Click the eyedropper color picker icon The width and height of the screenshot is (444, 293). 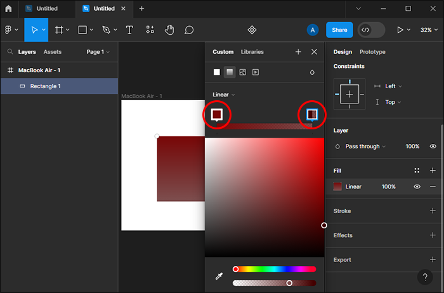click(219, 276)
